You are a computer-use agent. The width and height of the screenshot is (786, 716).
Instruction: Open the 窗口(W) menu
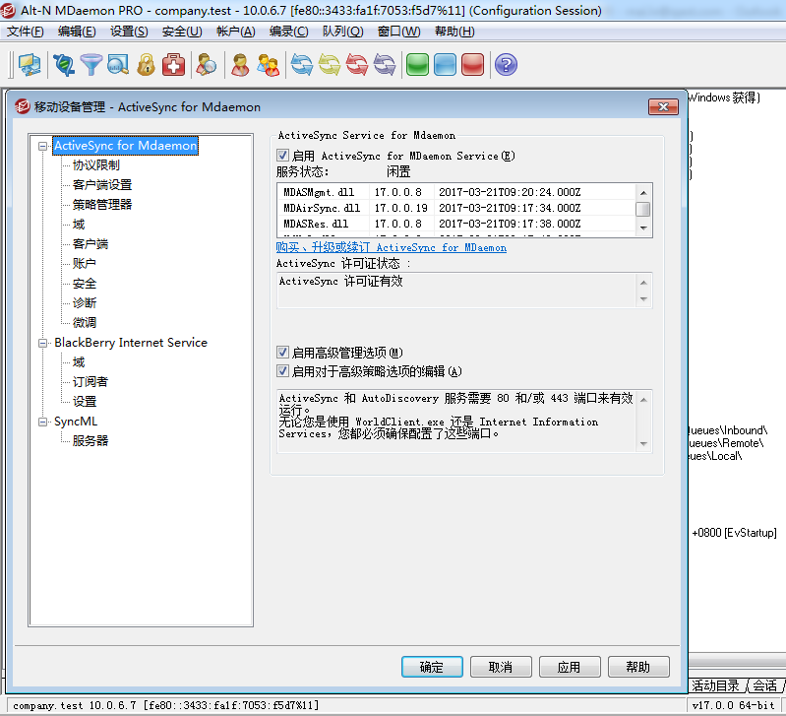(399, 32)
